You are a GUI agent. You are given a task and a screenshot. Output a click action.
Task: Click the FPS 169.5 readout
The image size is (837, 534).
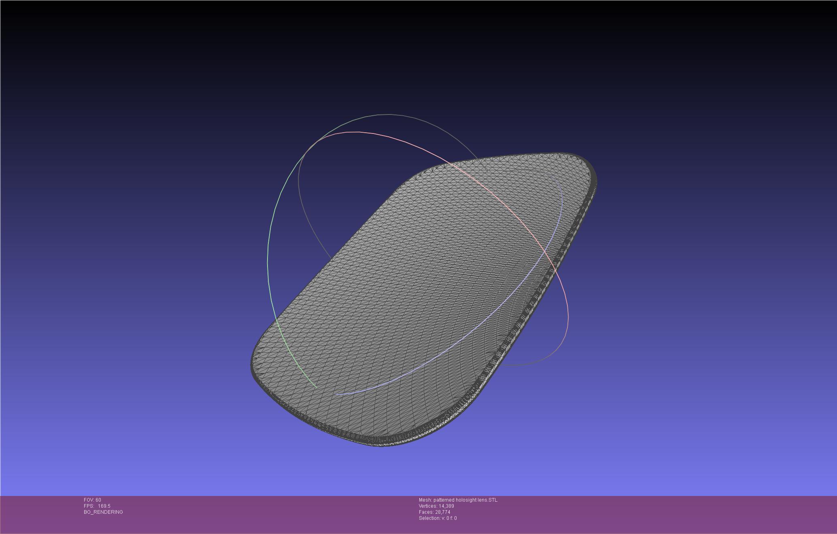click(x=97, y=506)
